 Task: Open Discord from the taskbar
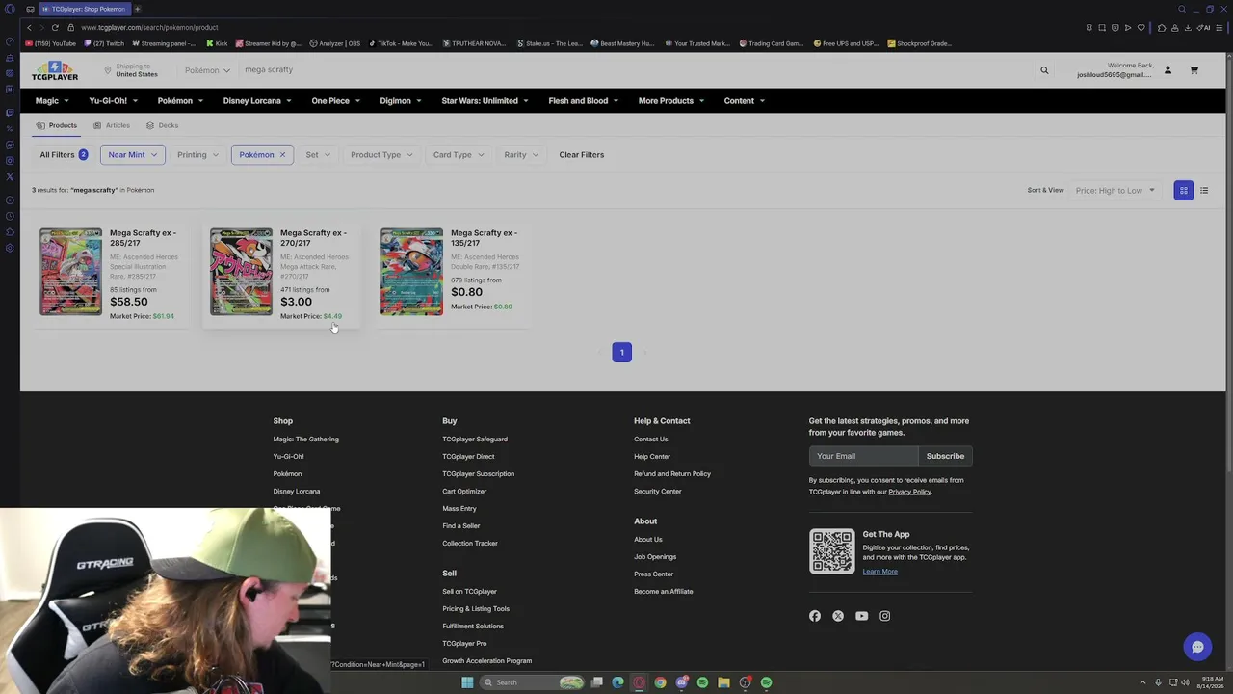click(x=681, y=682)
